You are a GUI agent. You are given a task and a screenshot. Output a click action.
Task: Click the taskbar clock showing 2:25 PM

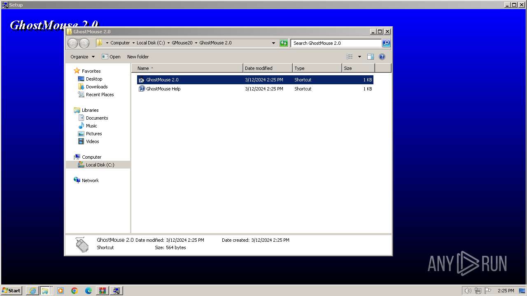506,291
